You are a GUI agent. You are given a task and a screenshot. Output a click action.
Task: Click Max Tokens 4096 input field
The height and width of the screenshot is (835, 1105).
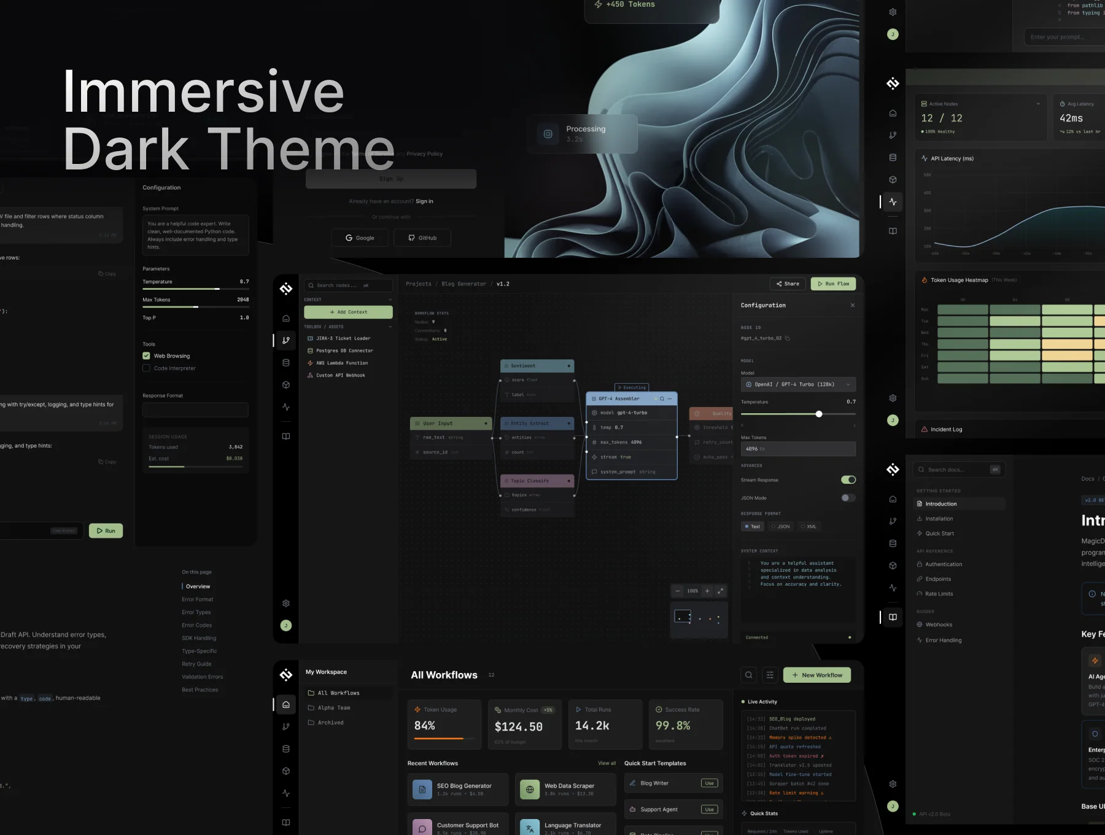[x=798, y=449]
